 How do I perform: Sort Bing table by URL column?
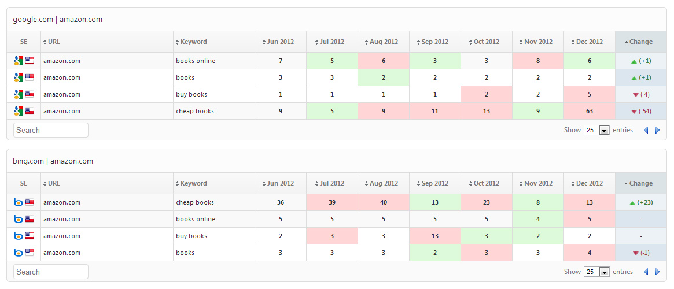tap(54, 183)
